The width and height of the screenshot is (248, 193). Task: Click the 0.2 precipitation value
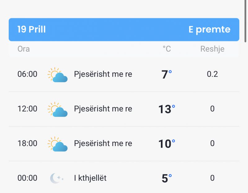coord(212,74)
